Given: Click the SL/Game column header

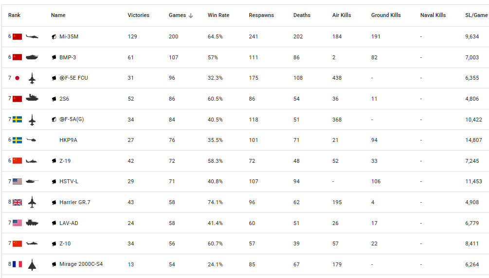Looking at the screenshot, I should (x=476, y=16).
